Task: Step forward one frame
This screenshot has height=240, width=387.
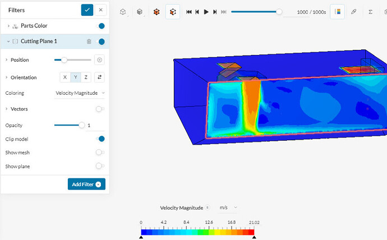Action: point(215,12)
